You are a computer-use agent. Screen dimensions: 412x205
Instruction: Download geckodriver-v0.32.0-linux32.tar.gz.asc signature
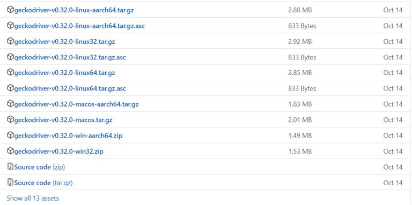pyautogui.click(x=70, y=57)
